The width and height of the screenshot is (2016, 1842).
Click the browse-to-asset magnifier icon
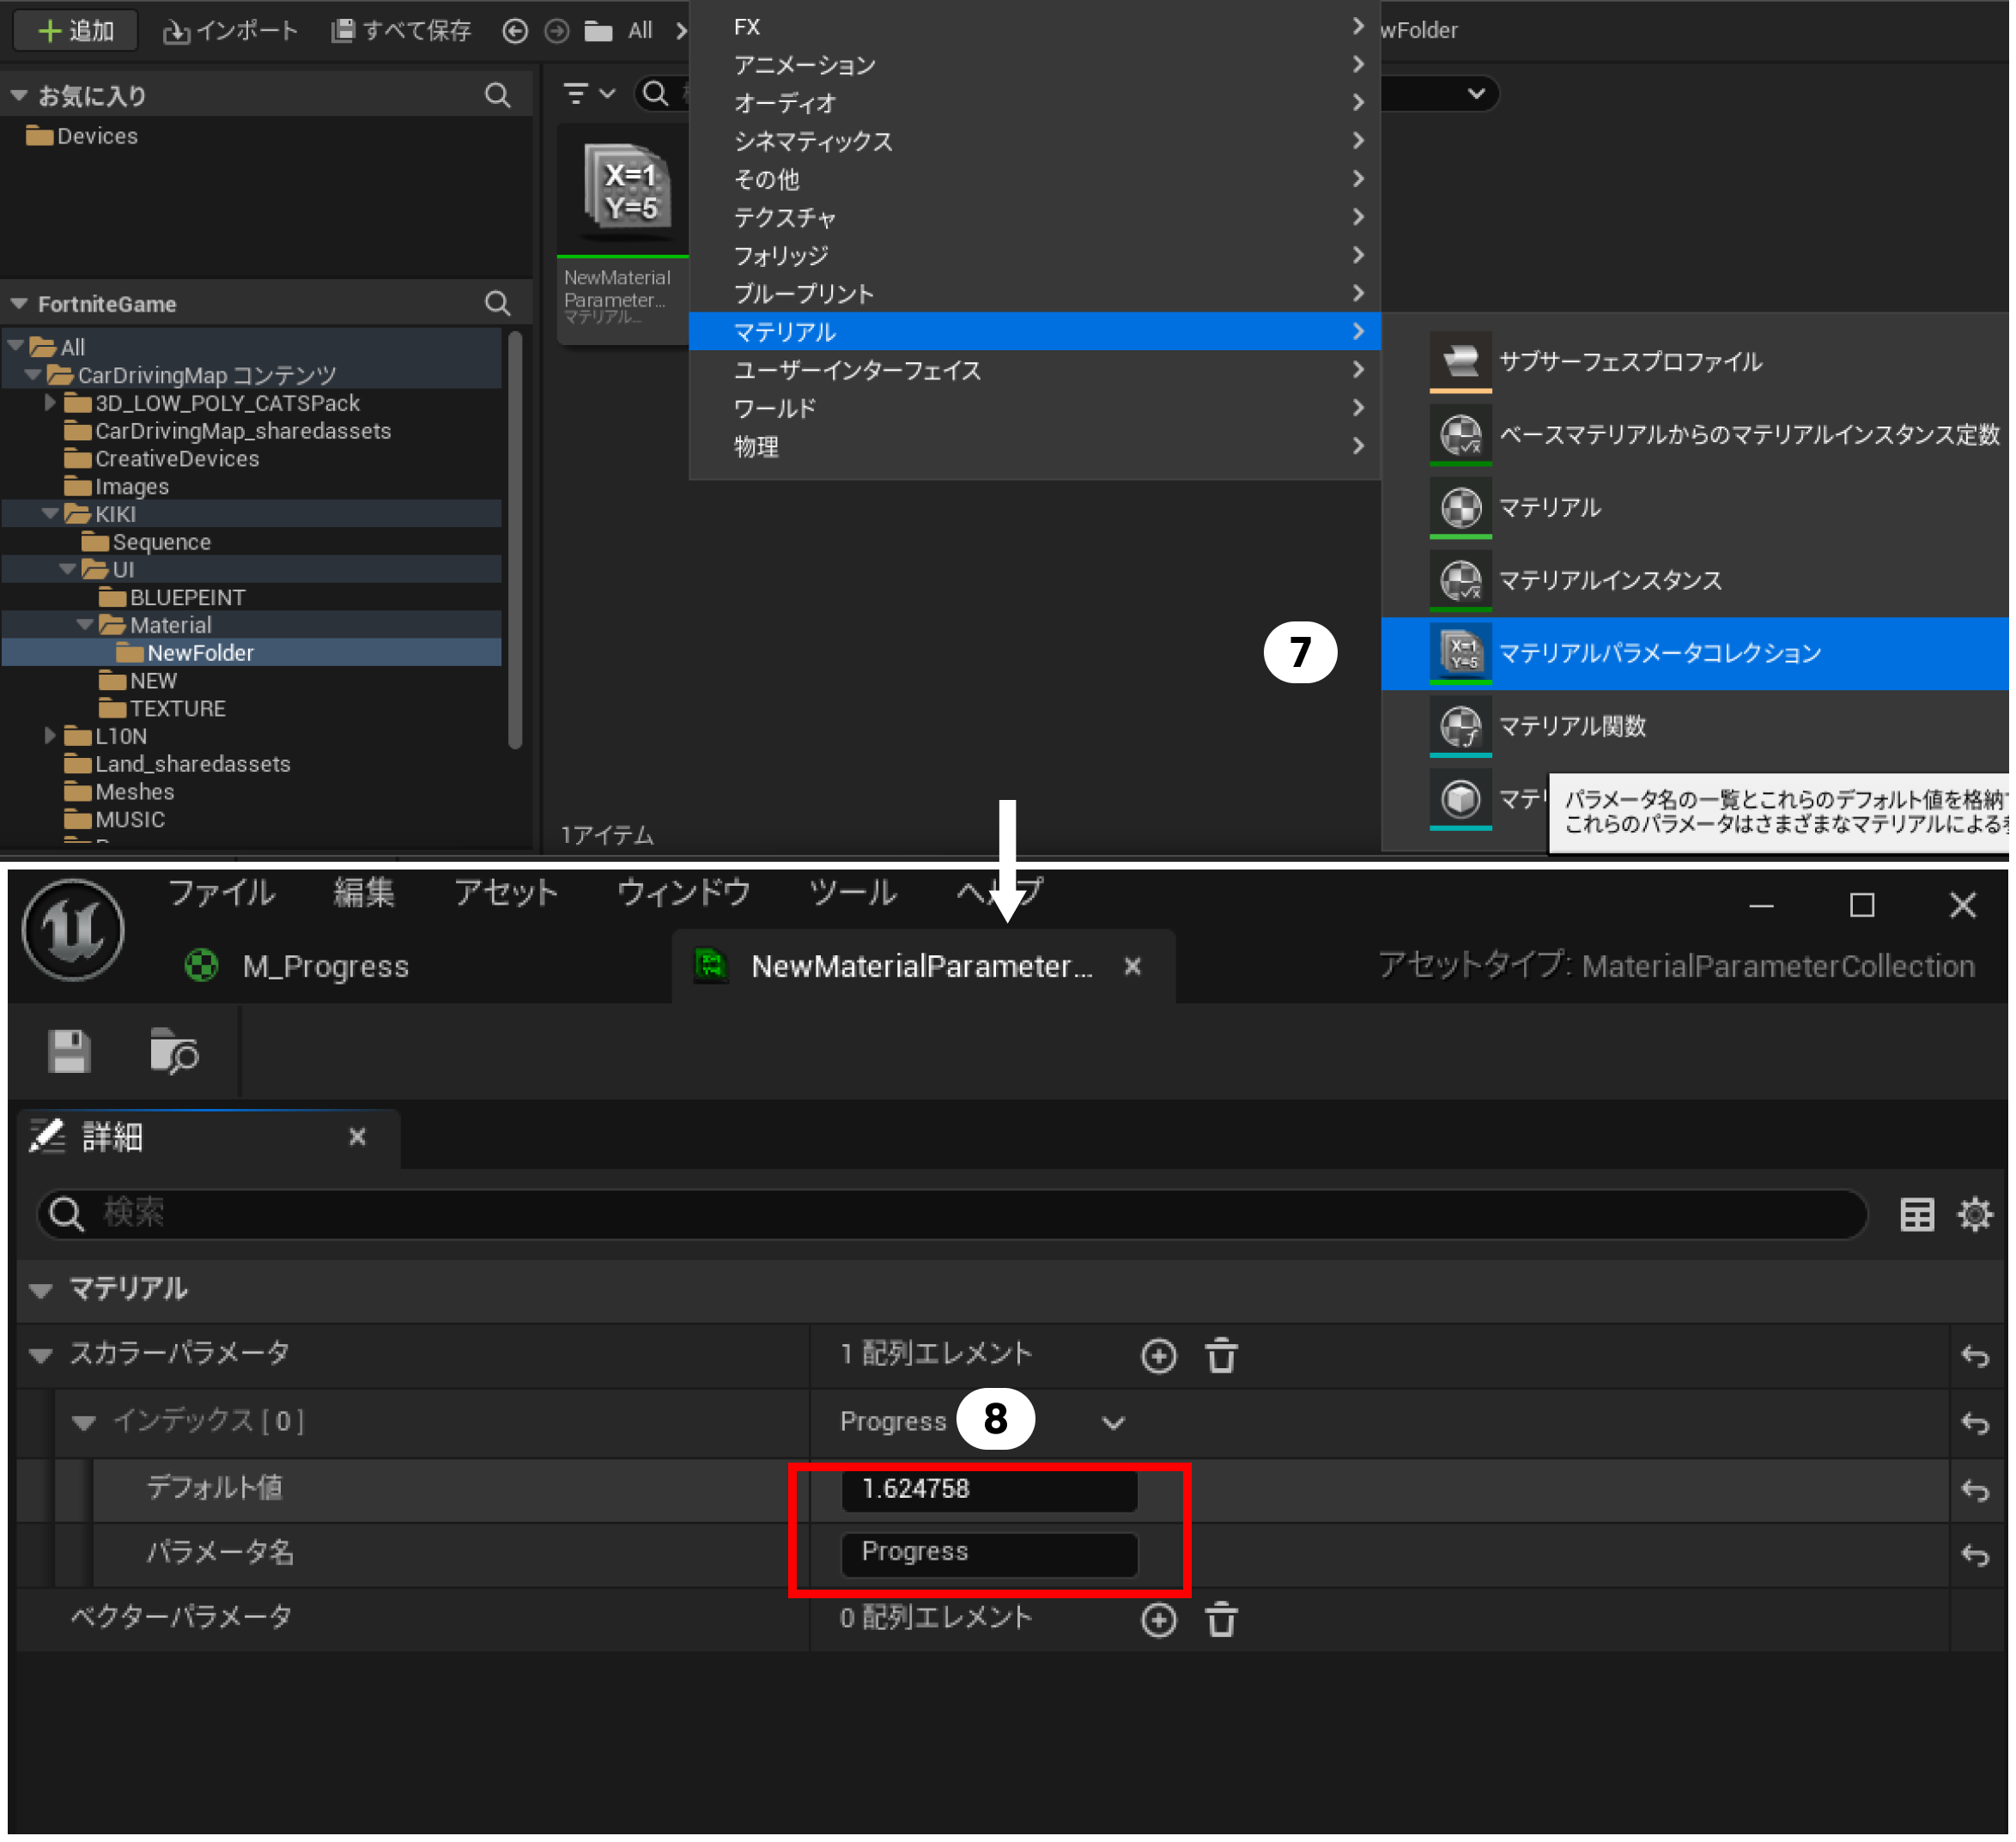[x=175, y=1051]
